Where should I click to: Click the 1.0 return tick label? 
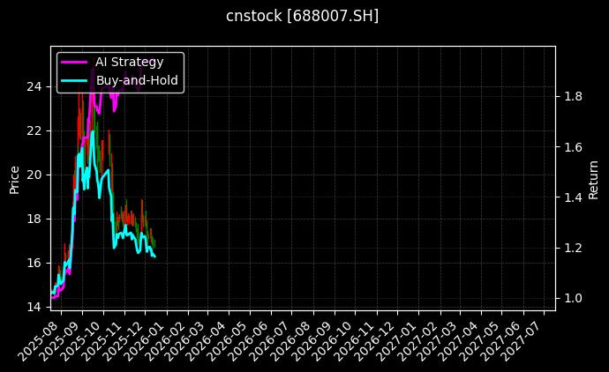point(573,299)
